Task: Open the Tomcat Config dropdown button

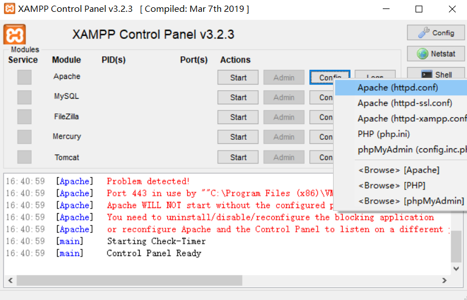Action: [321, 157]
